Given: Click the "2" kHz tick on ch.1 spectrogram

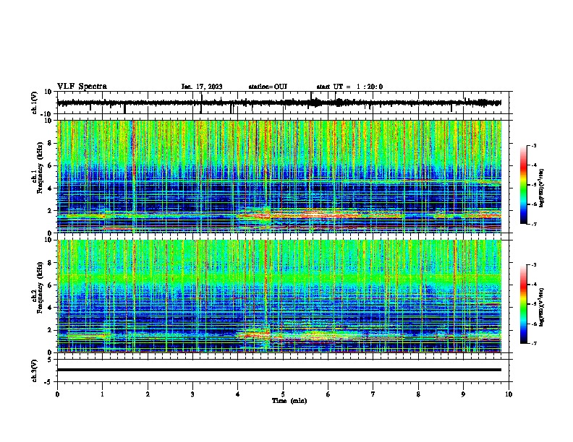Looking at the screenshot, I should 50,211.
